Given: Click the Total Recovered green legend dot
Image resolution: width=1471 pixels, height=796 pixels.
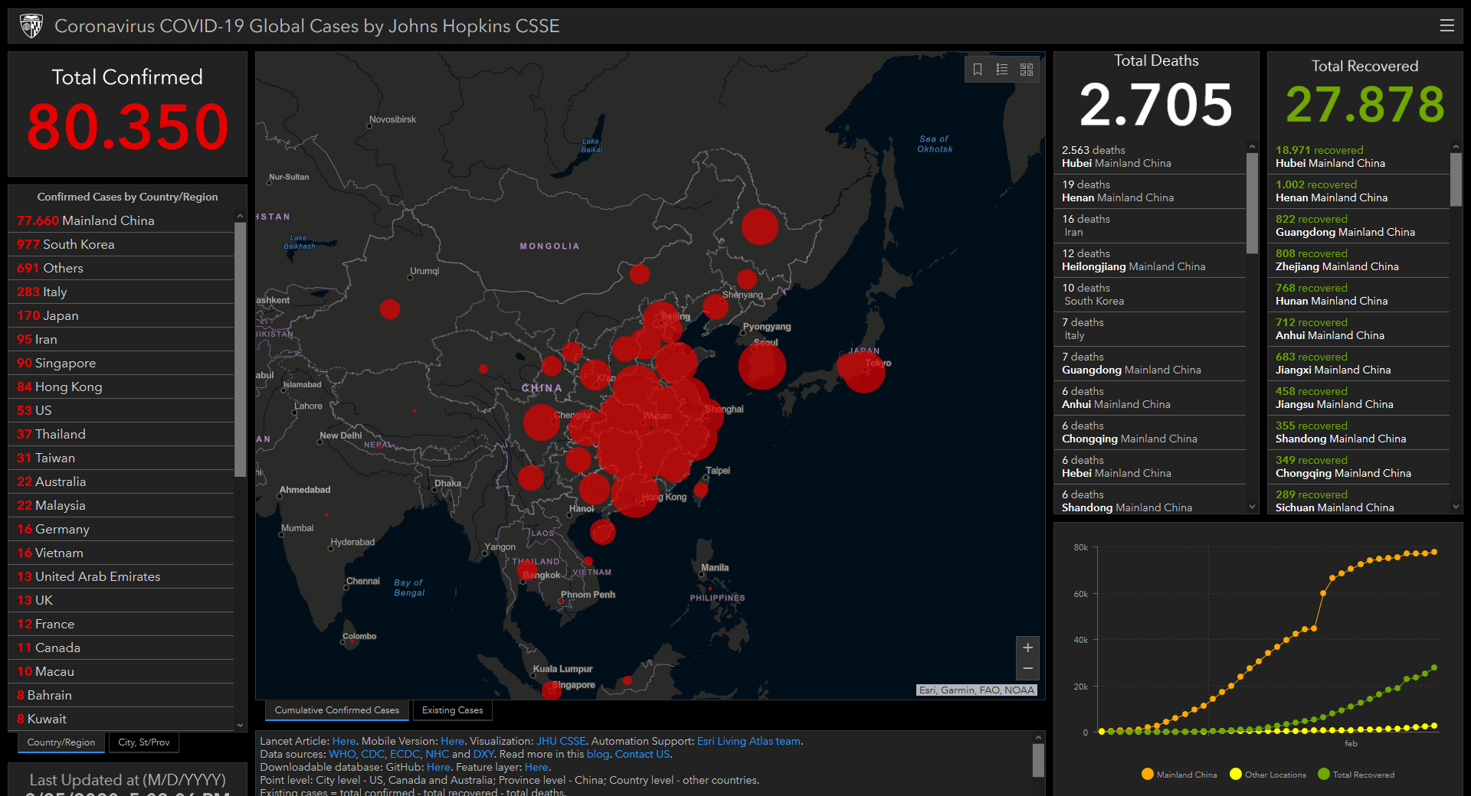Looking at the screenshot, I should coord(1324,774).
